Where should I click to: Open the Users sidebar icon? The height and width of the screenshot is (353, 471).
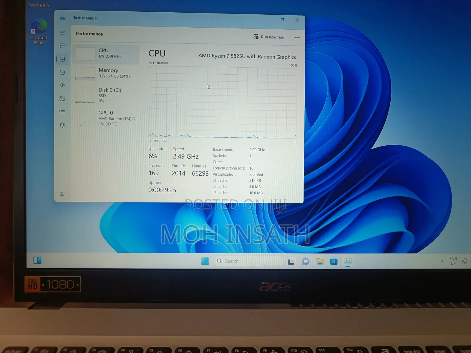point(62,99)
